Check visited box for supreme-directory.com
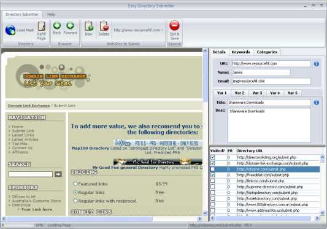The height and width of the screenshot is (229, 327). tap(212, 187)
